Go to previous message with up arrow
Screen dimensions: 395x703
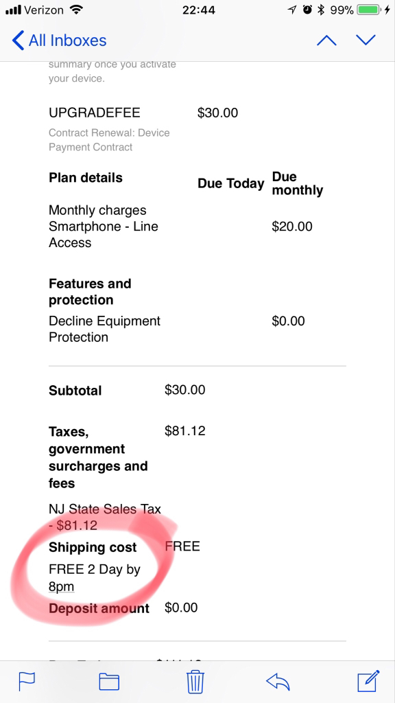(326, 41)
